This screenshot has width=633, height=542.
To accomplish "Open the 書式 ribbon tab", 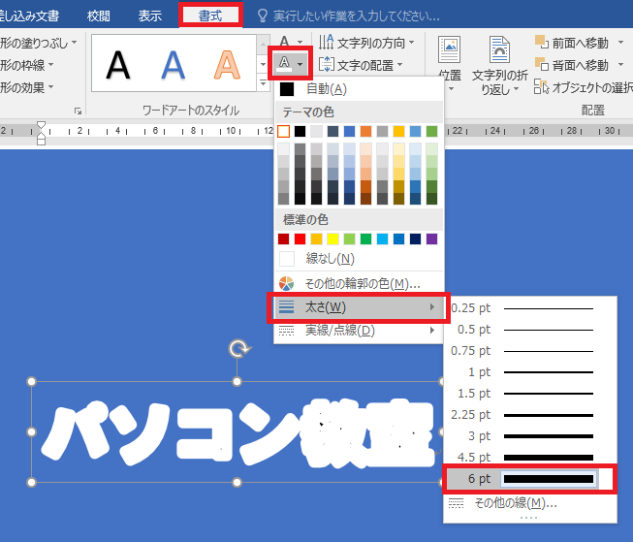I will pyautogui.click(x=210, y=16).
